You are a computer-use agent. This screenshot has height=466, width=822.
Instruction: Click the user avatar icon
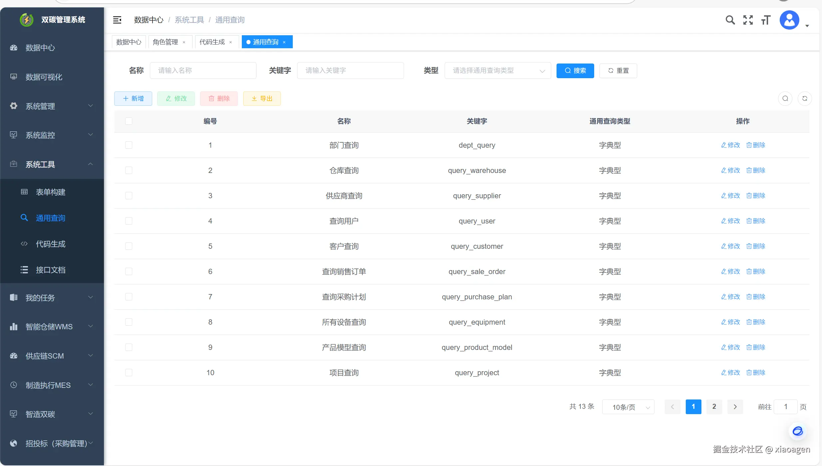[789, 20]
